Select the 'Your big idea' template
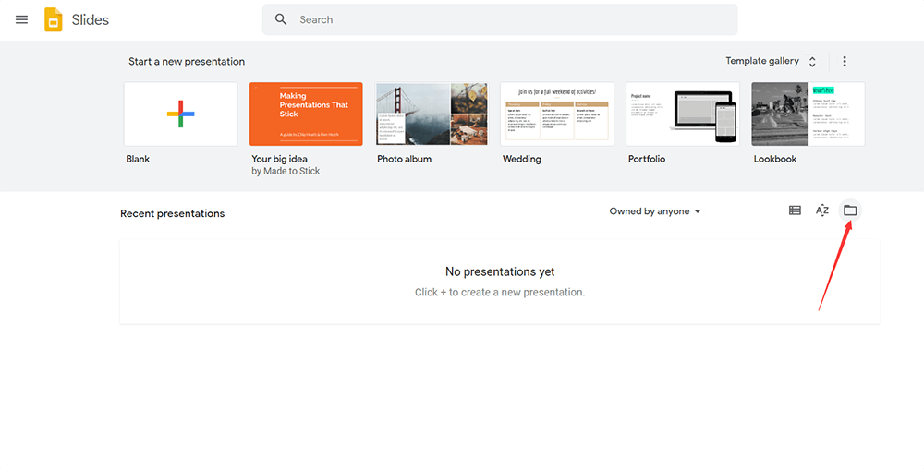This screenshot has width=924, height=469. click(x=306, y=114)
